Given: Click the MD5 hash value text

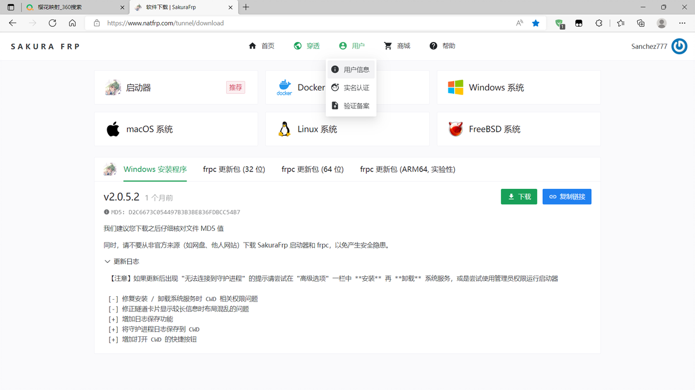Looking at the screenshot, I should tap(184, 212).
